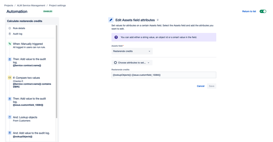Expand Choose attributes to set dropdown
The height and width of the screenshot is (142, 273).
(x=132, y=63)
